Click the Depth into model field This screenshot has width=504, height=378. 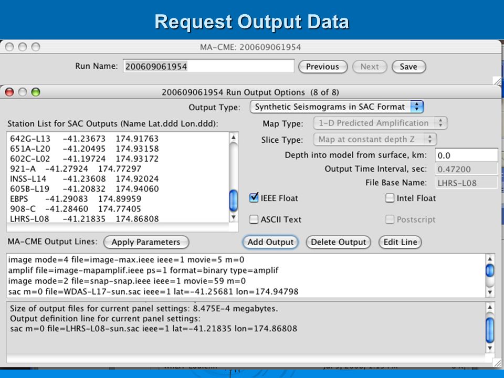tap(466, 155)
